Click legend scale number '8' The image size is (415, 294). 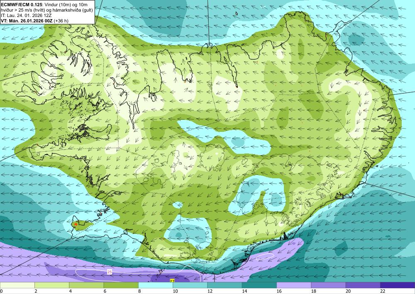(139, 292)
